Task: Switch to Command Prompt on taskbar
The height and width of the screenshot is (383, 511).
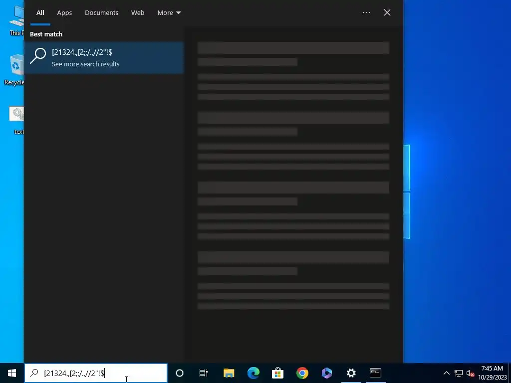Action: click(x=375, y=373)
